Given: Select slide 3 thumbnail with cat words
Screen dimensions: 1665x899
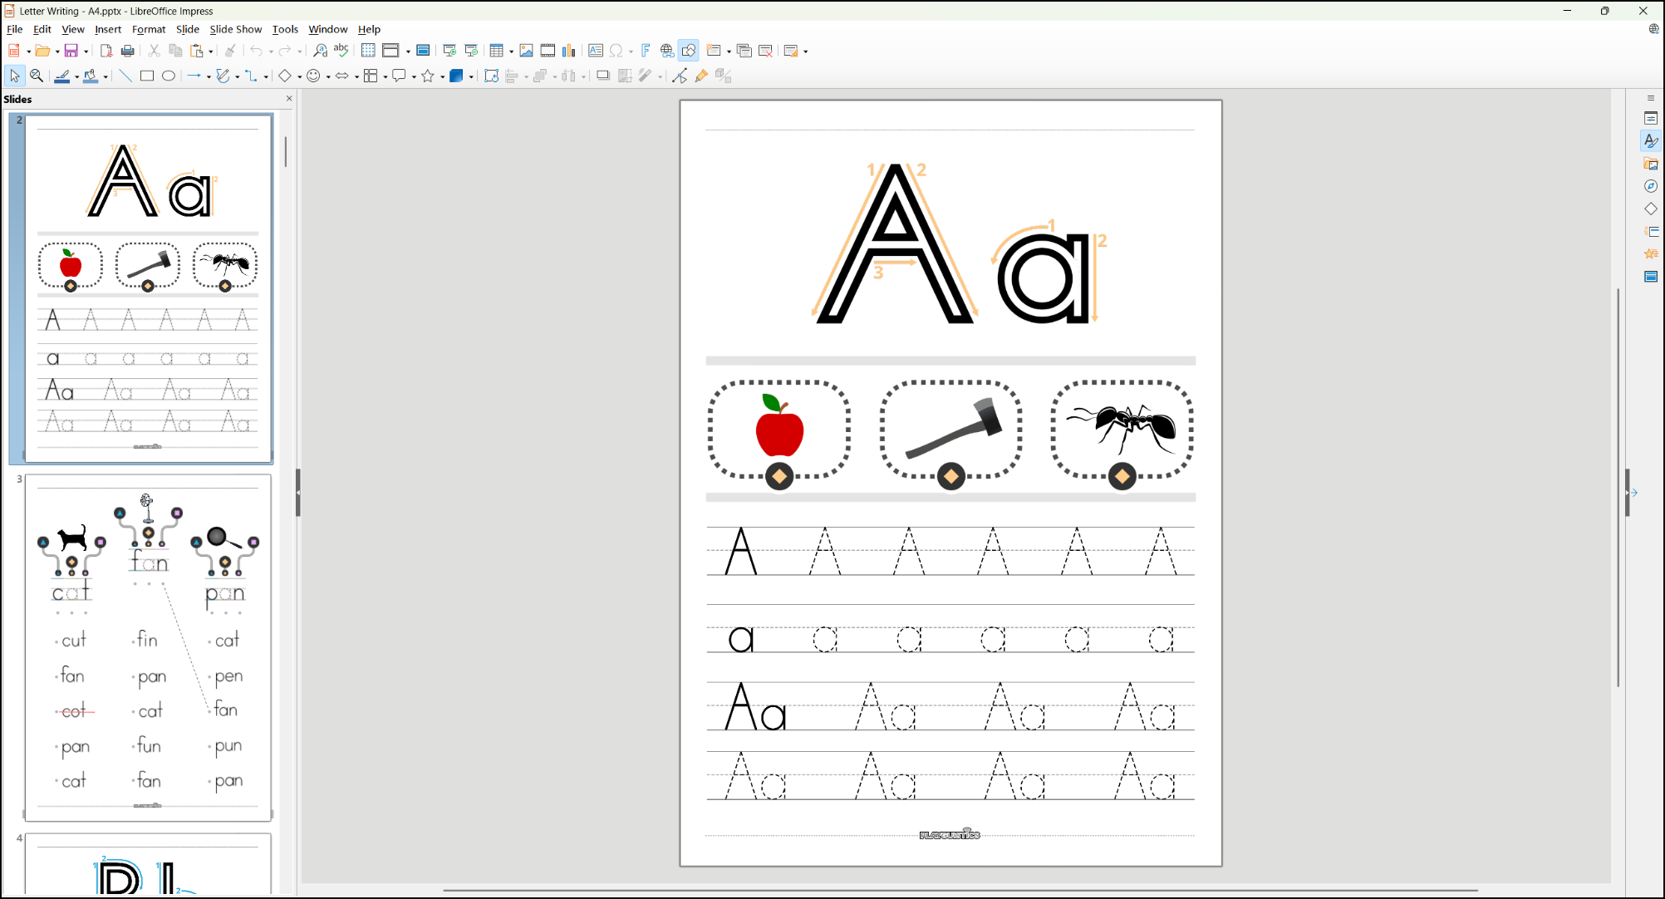Looking at the screenshot, I should 148,647.
